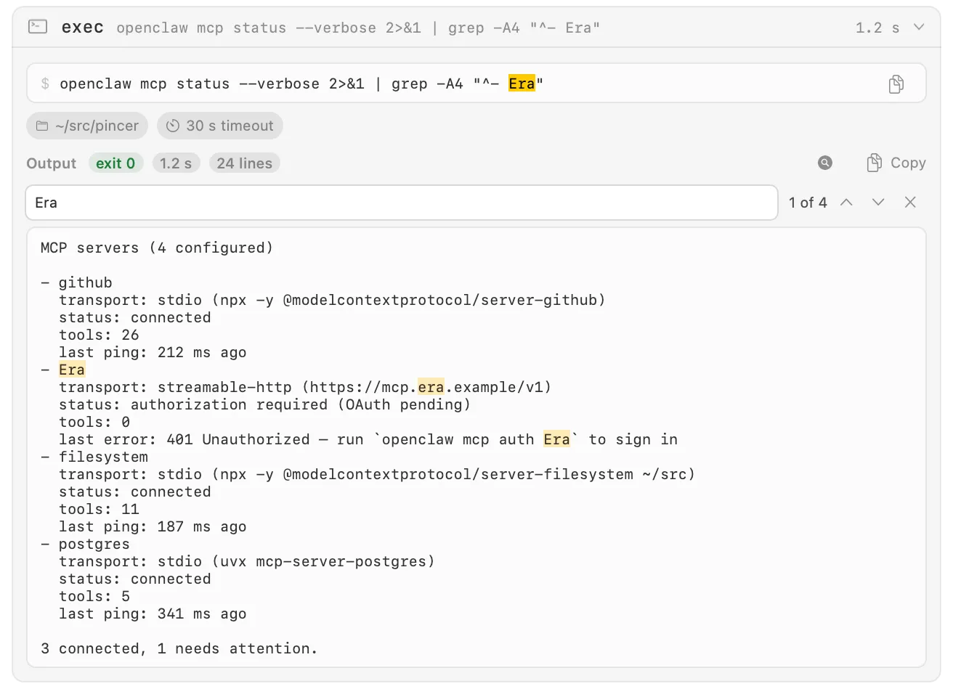Click the highlighted Era server name in output

click(x=72, y=370)
